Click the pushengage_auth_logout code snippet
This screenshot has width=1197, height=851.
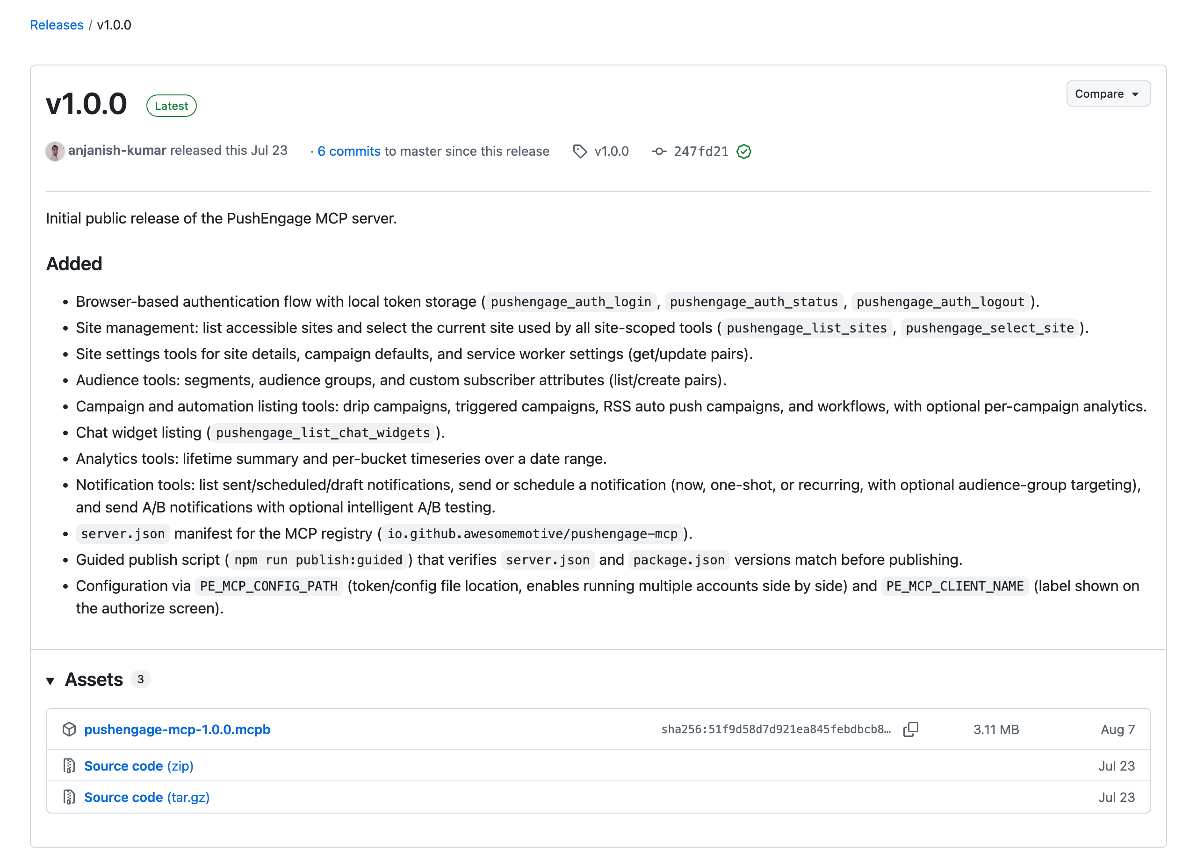click(940, 302)
